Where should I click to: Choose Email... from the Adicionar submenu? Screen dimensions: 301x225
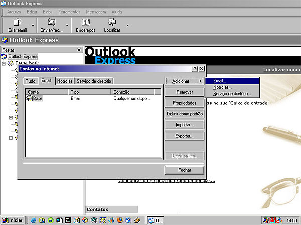click(220, 80)
